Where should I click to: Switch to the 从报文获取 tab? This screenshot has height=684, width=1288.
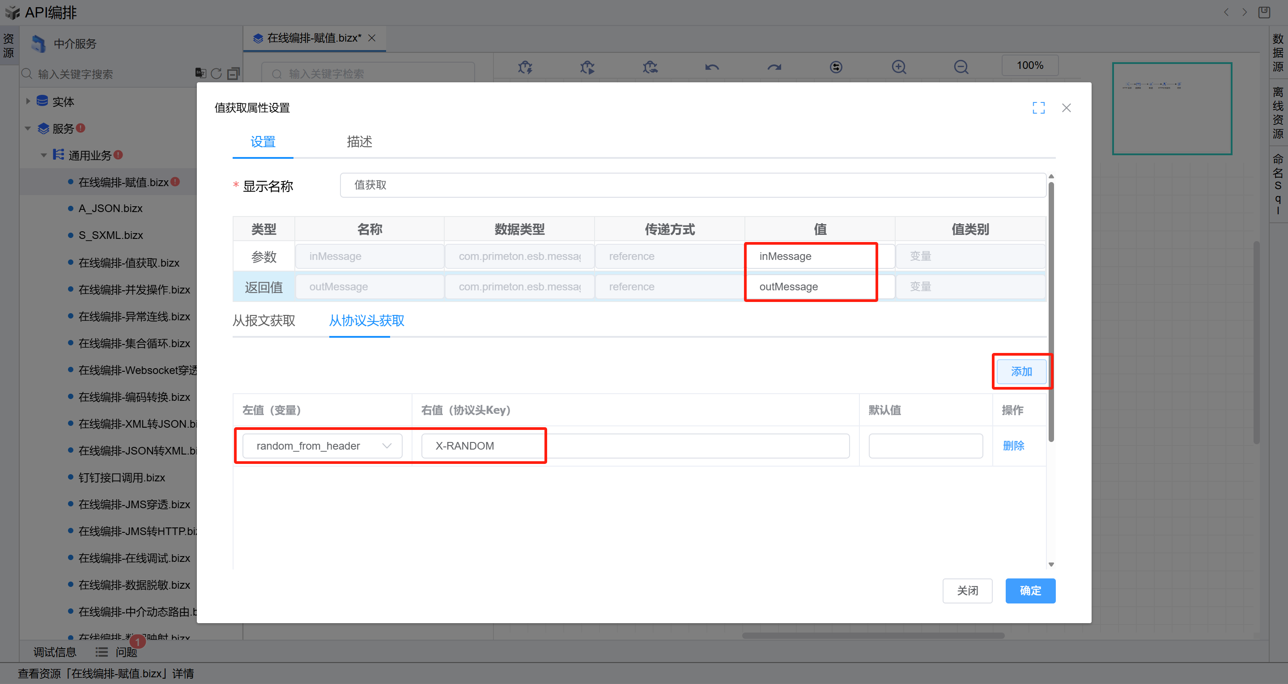(264, 320)
